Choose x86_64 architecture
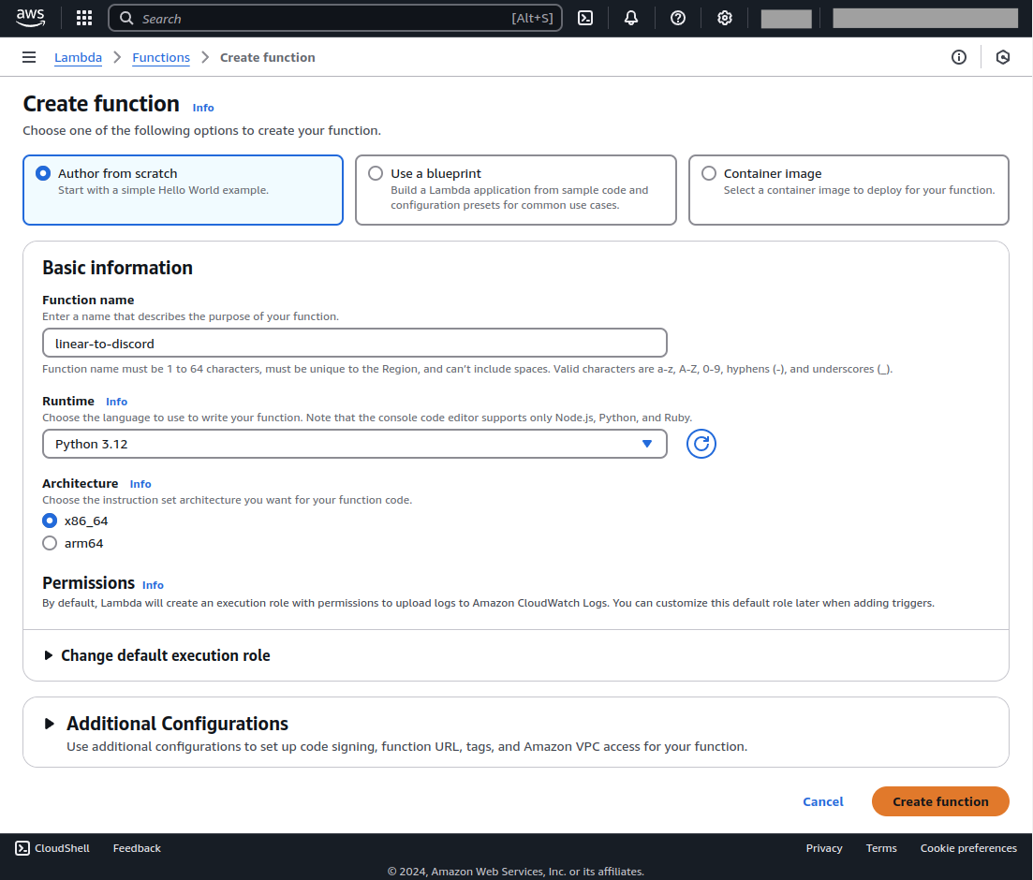 pyautogui.click(x=50, y=521)
